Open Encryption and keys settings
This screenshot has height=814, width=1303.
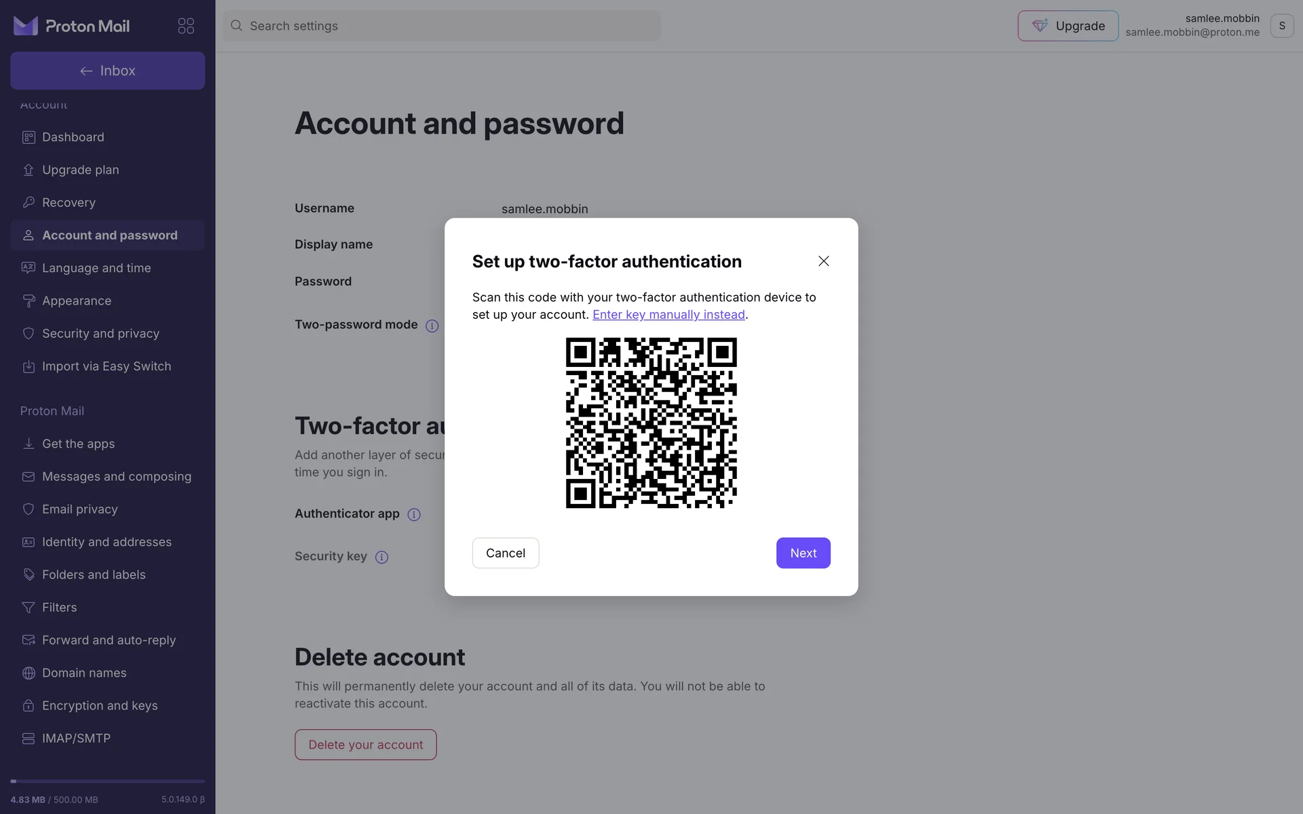point(100,705)
